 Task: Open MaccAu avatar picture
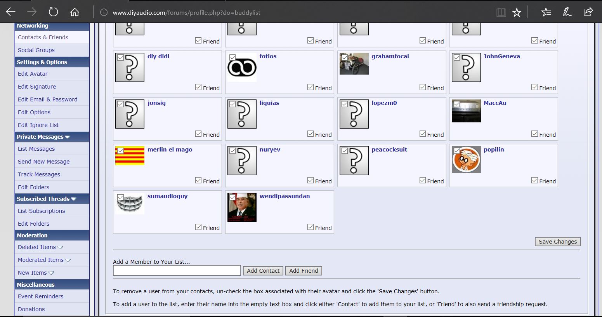tap(466, 111)
